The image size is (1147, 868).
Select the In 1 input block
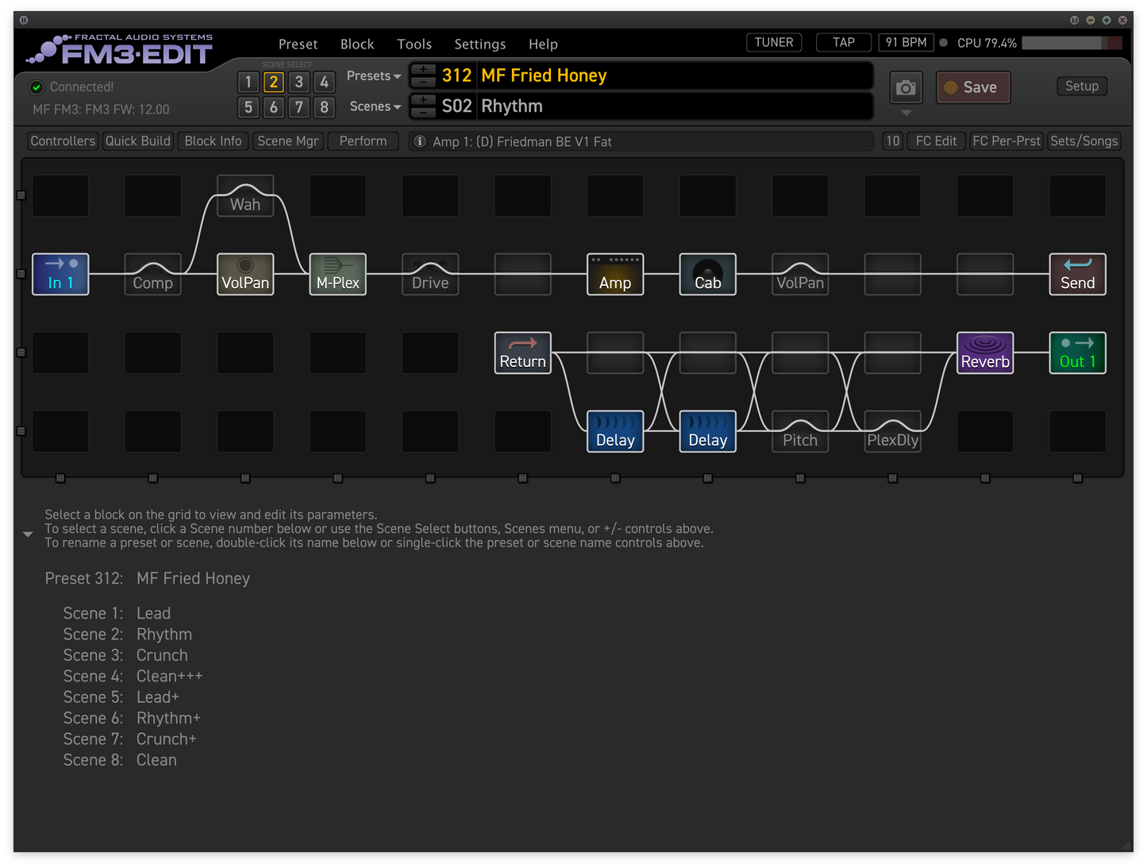click(x=60, y=274)
